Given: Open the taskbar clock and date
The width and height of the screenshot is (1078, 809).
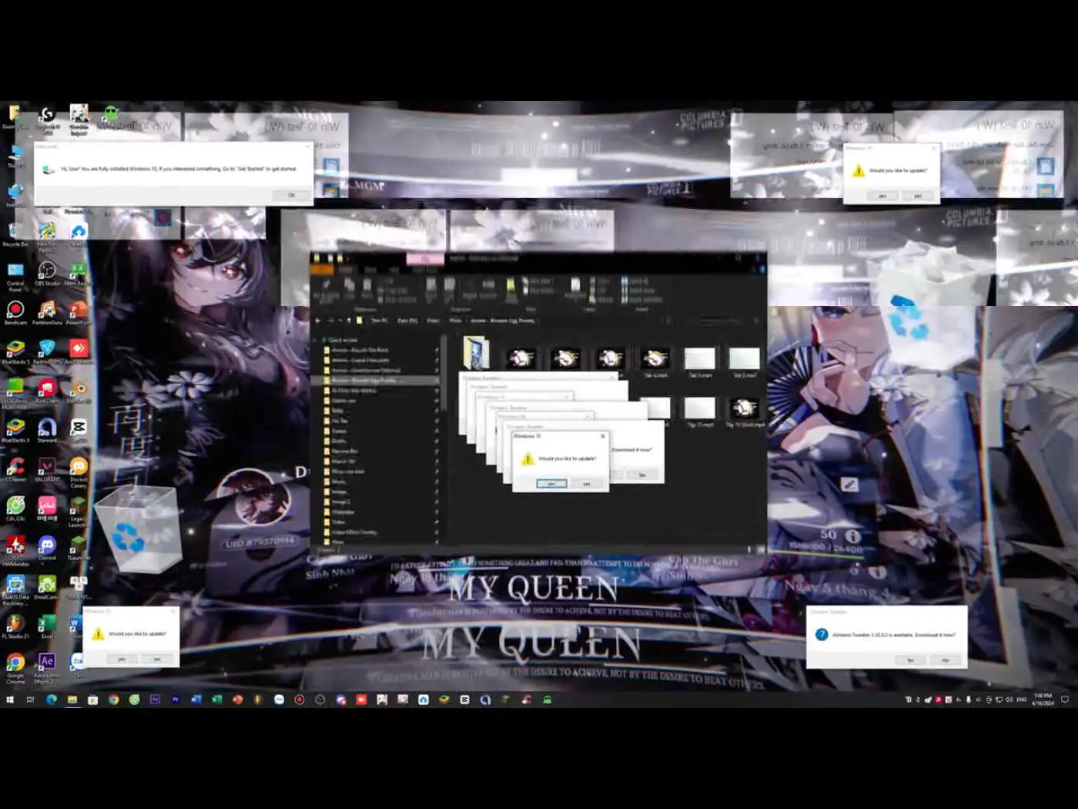Looking at the screenshot, I should [x=1043, y=700].
